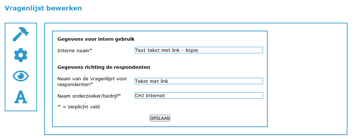Click the Naam van de vragenlijst voor respondenten label
This screenshot has height=139, width=355.
[92, 81]
